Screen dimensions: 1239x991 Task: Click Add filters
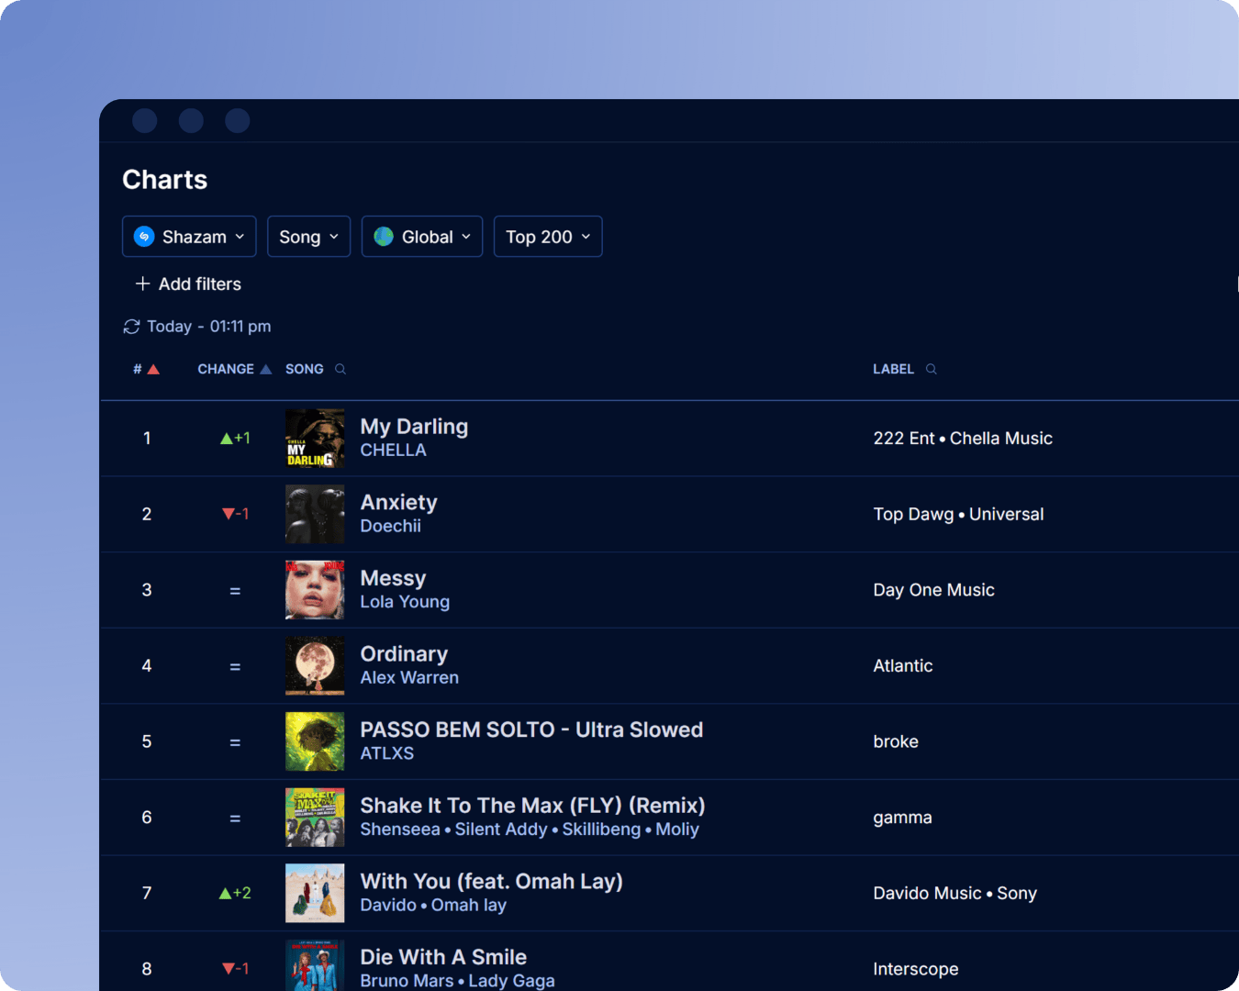point(199,284)
